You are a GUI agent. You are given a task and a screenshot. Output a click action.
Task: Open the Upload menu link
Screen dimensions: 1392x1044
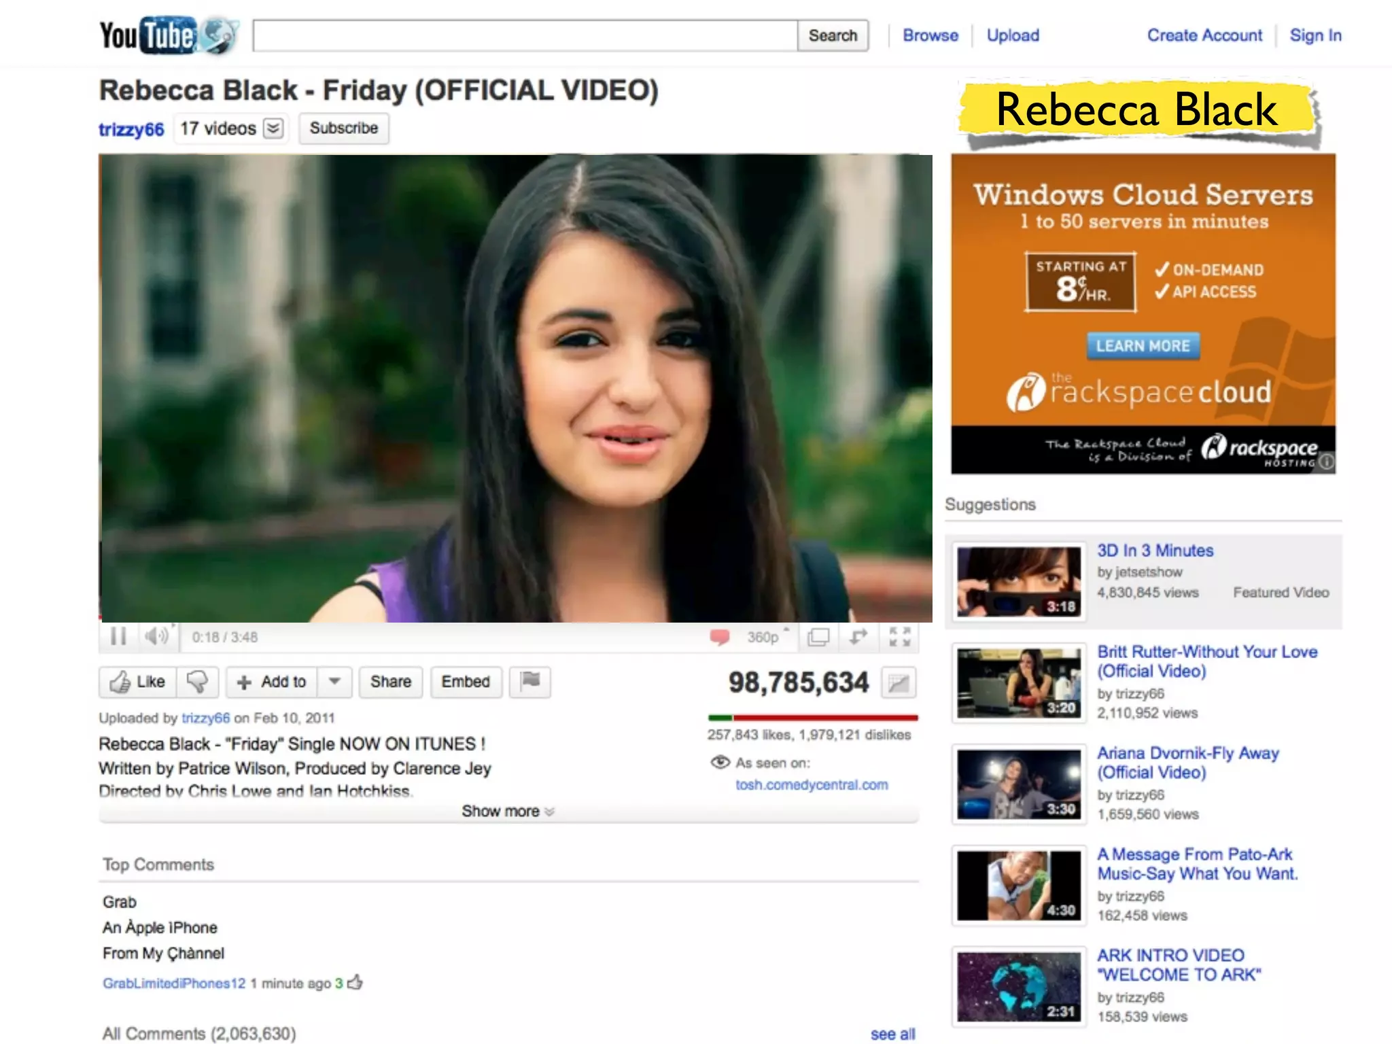click(1013, 35)
